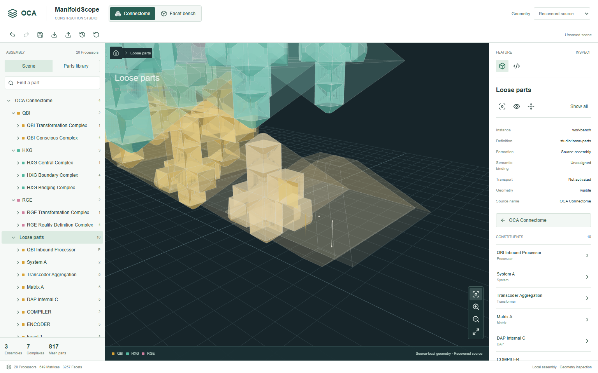
Task: Click the QBI legend color swatch
Action: tap(113, 354)
